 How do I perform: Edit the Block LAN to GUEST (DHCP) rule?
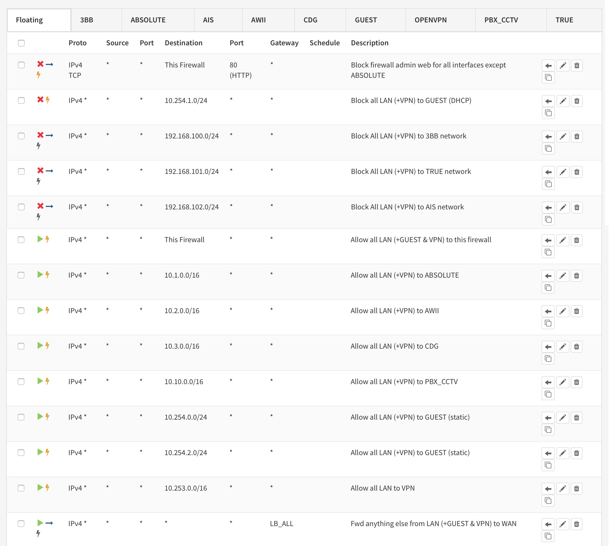pos(563,101)
